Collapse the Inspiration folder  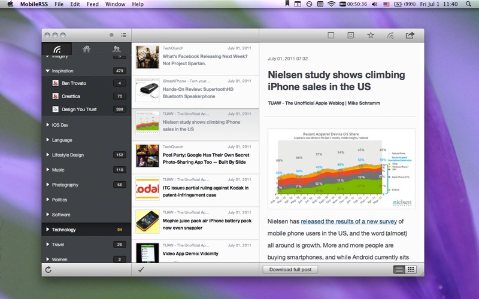[x=48, y=71]
